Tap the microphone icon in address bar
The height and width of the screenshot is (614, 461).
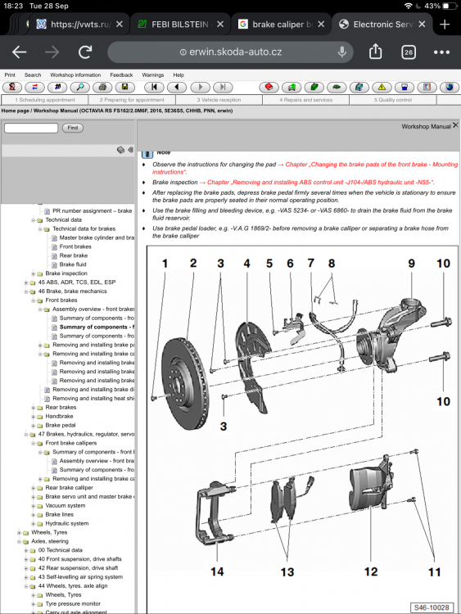342,52
